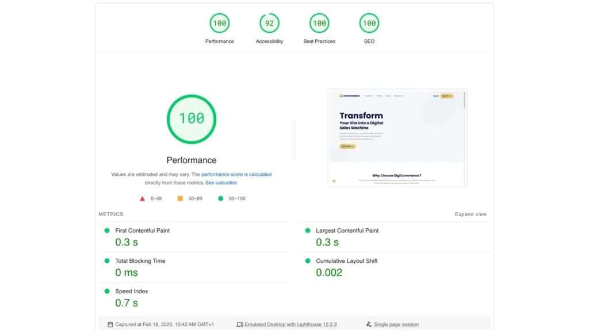Click the red triangle 0–49 legend icon

[x=142, y=199]
